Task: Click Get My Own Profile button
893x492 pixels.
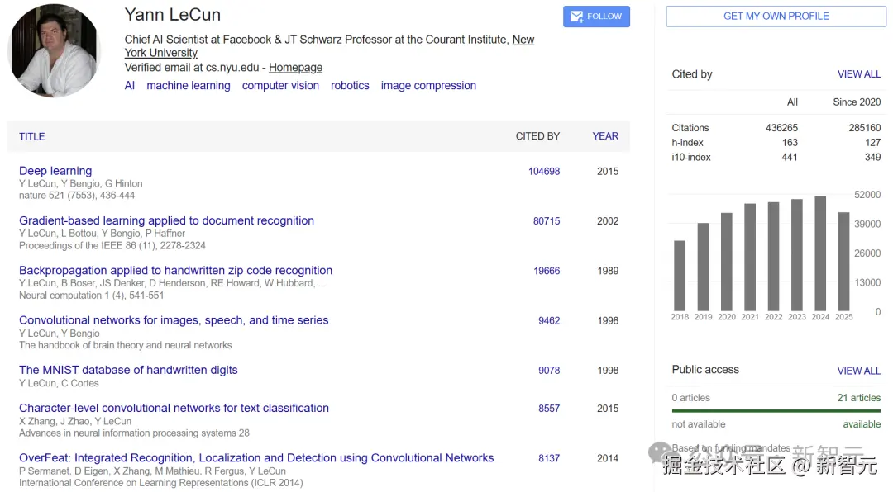Action: [x=776, y=17]
